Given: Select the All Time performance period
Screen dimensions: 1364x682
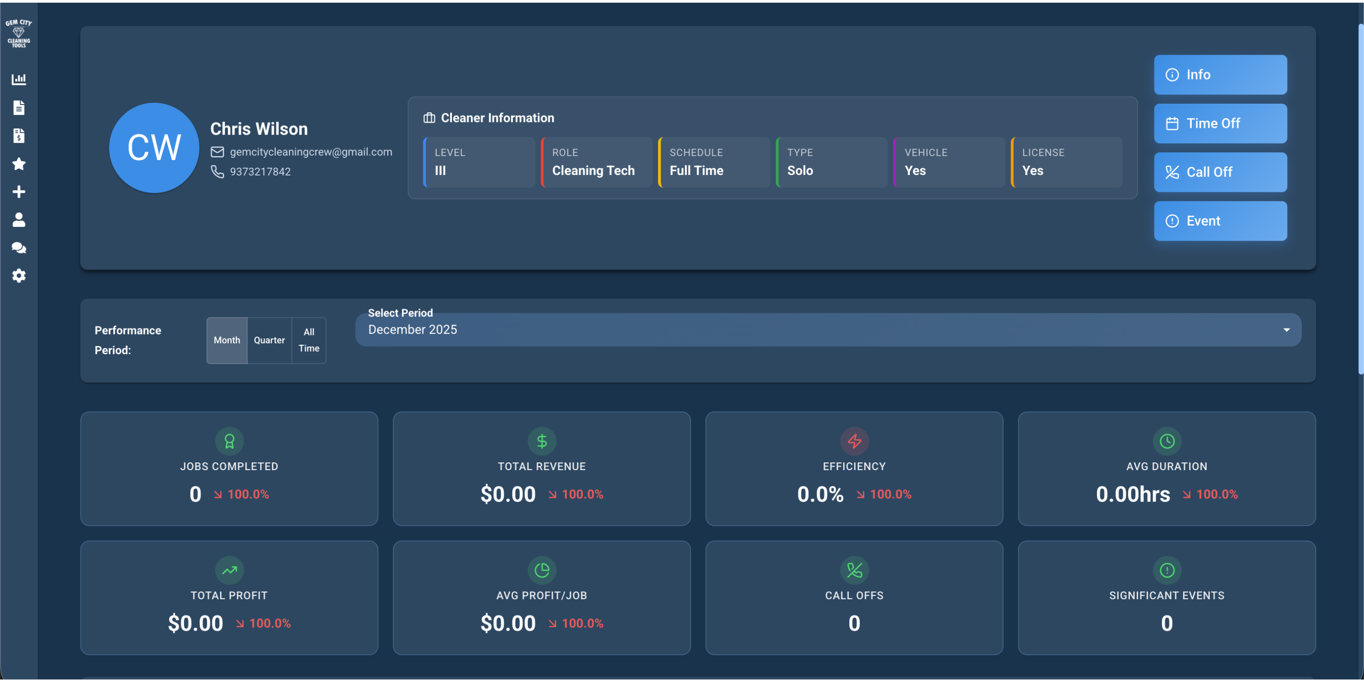Looking at the screenshot, I should tap(309, 341).
